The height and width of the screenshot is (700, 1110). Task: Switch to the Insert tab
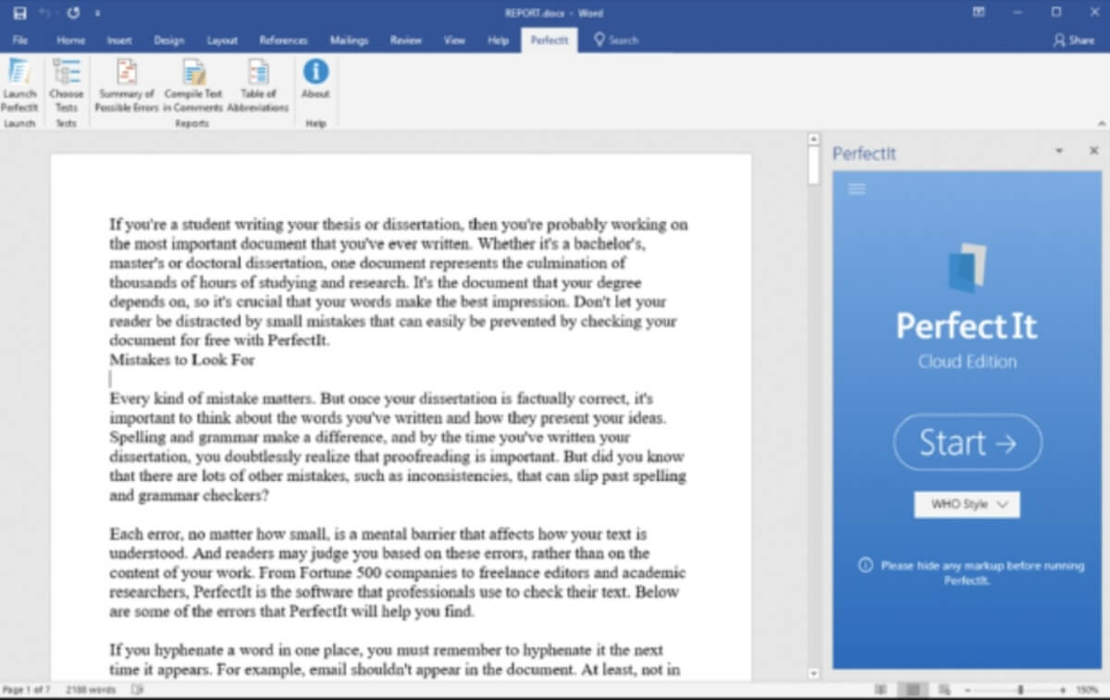coord(119,41)
